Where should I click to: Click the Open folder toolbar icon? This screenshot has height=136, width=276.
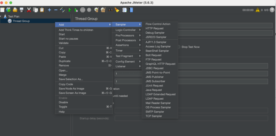click(x=15, y=10)
